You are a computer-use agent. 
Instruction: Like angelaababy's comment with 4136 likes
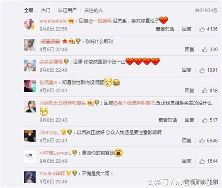click(x=202, y=29)
